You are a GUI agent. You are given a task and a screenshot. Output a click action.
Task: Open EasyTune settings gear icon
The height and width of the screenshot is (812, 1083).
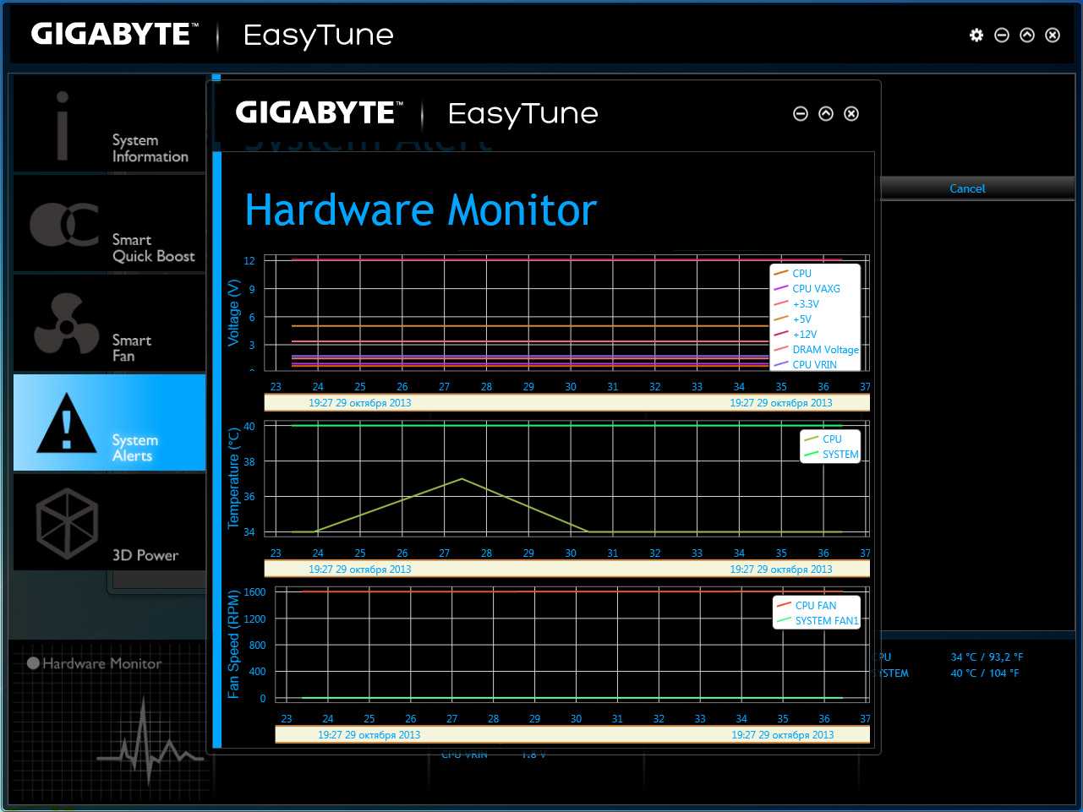point(976,35)
